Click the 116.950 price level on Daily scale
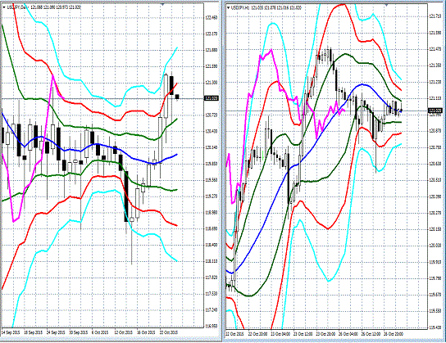Image resolution: width=446 pixels, height=343 pixels. (211, 326)
